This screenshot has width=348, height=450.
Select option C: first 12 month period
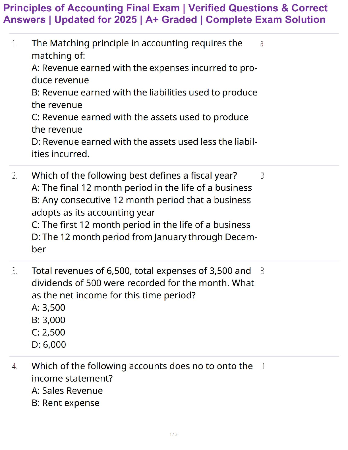[141, 225]
